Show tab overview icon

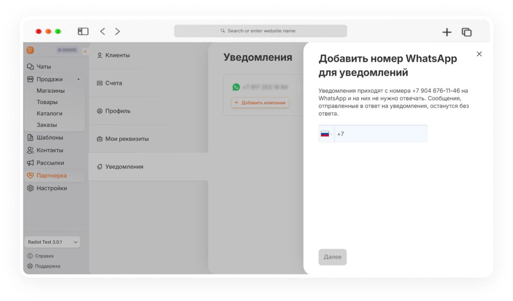pyautogui.click(x=467, y=32)
